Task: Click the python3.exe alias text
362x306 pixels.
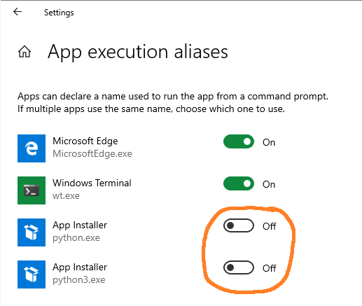Action: click(x=79, y=280)
